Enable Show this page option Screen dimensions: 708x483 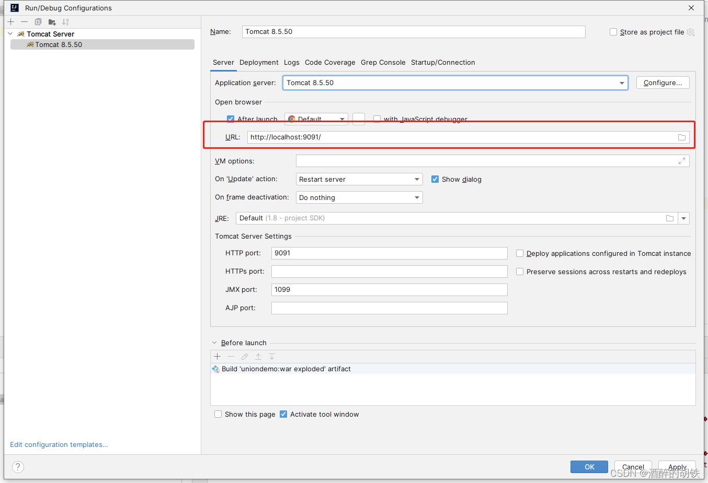pos(218,414)
